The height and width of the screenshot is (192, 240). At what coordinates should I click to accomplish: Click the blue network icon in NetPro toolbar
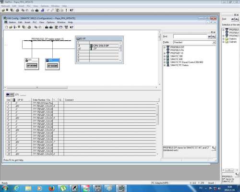(42, 10)
